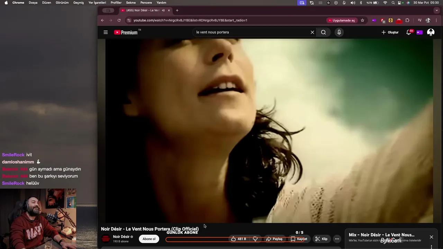Open battery status in menu bar
Screen dimensions: 443x249
pyautogui.click(x=372, y=3)
